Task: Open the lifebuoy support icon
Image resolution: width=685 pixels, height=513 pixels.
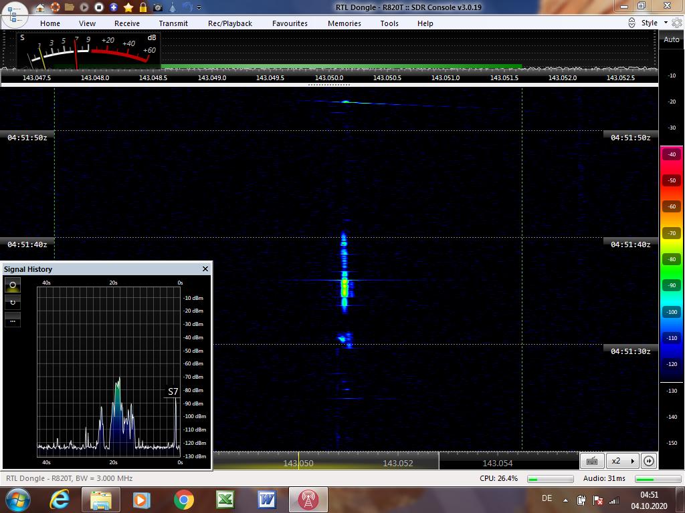Action: point(55,7)
